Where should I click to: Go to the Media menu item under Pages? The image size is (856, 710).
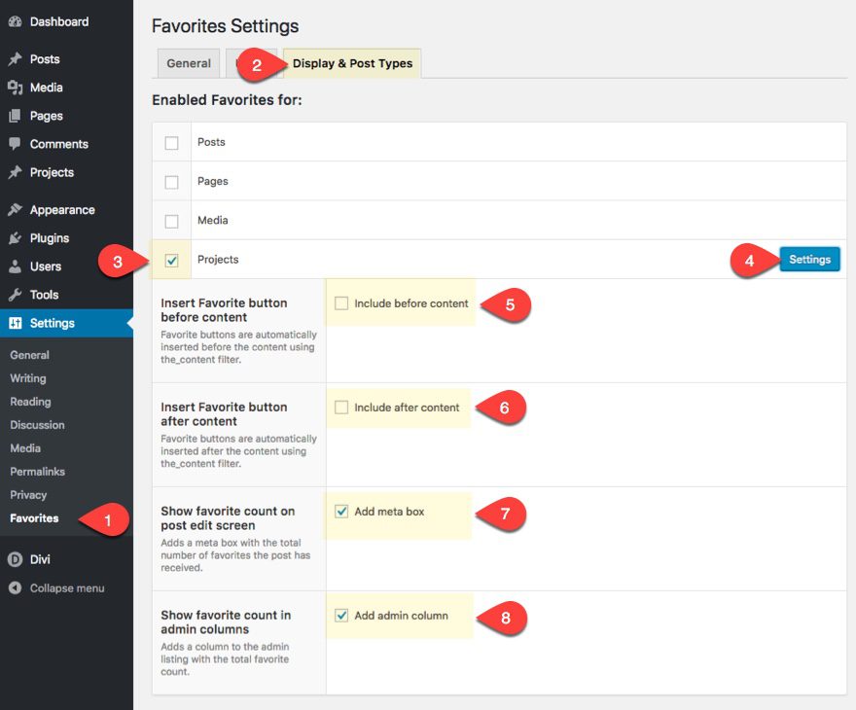coord(66,88)
